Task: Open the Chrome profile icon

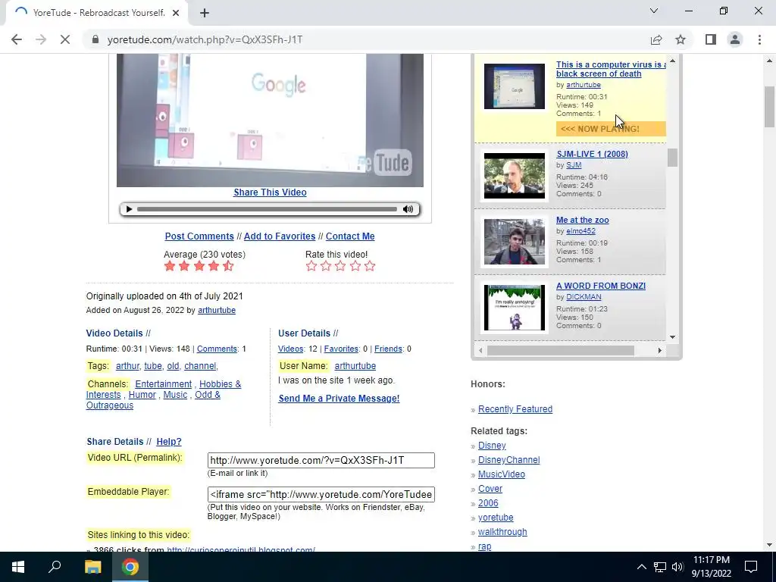Action: (x=735, y=39)
